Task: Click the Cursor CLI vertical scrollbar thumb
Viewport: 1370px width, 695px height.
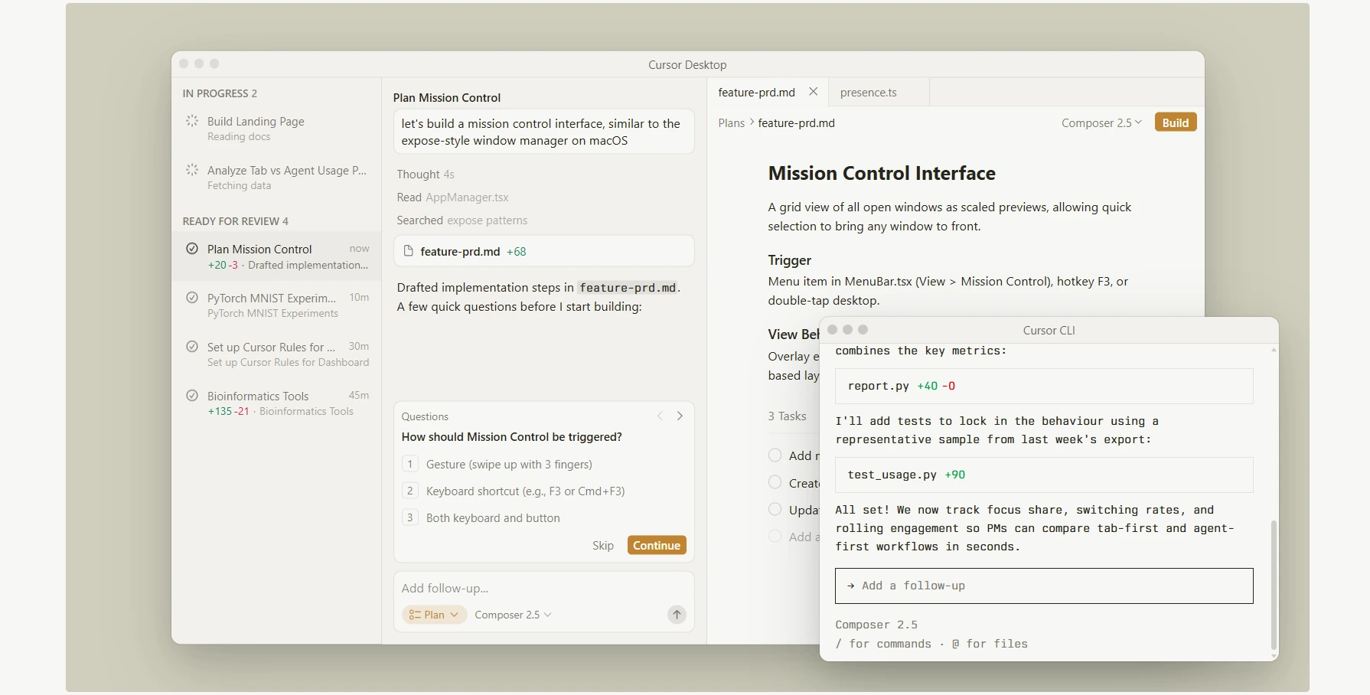Action: click(x=1274, y=584)
